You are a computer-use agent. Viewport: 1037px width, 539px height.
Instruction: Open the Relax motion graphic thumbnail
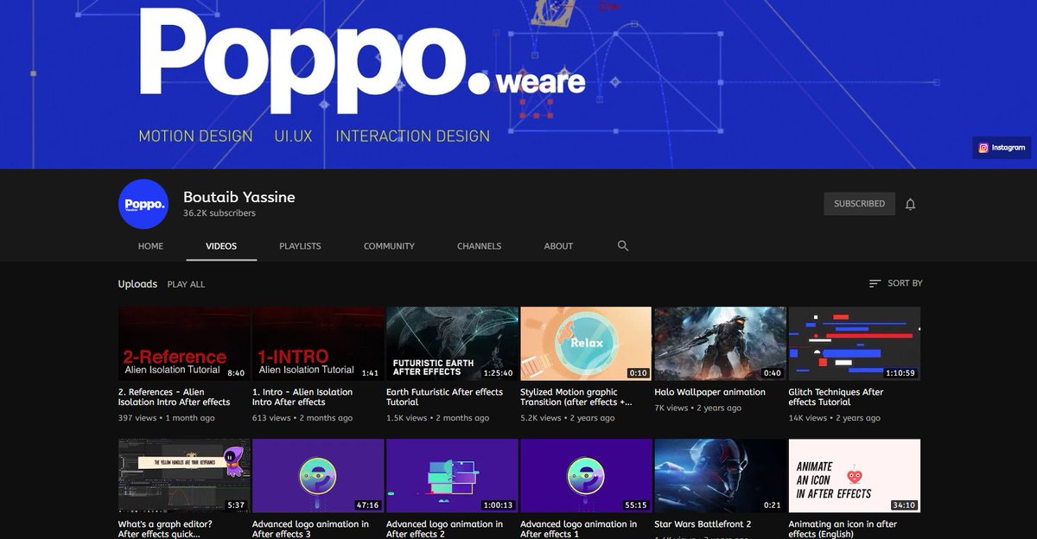(586, 344)
